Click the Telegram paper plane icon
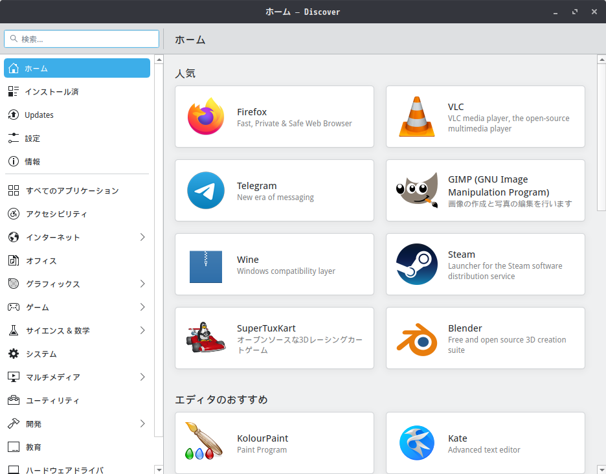 tap(206, 190)
